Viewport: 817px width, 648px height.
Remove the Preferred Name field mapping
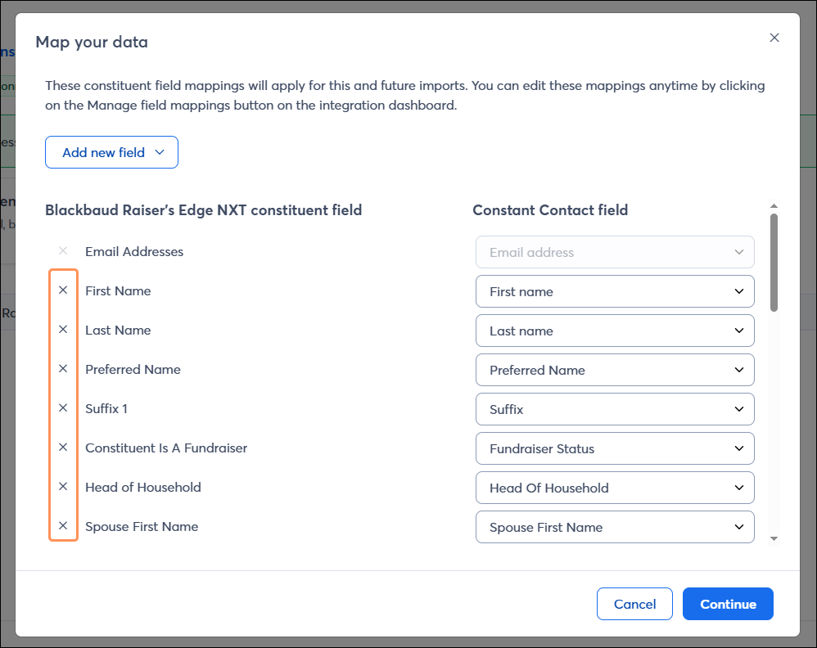pos(63,369)
